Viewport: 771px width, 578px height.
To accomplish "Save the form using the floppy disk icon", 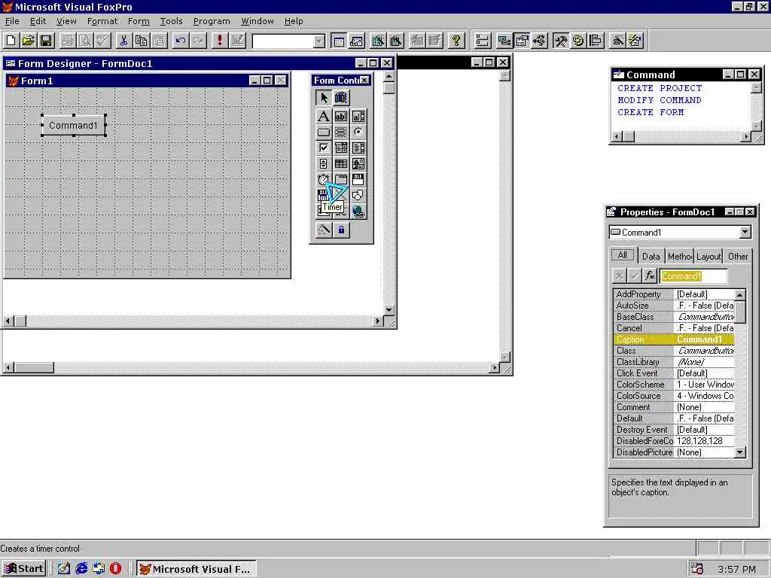I will (46, 41).
